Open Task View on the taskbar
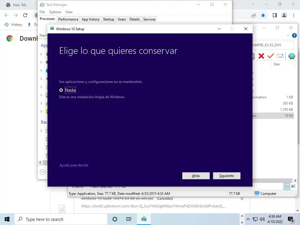Screen dimensions: 300x225 point(129,219)
